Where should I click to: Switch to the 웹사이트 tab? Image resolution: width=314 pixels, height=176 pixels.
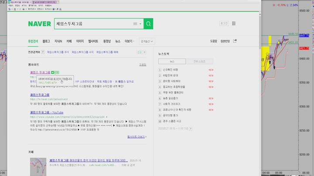[x=93, y=41]
